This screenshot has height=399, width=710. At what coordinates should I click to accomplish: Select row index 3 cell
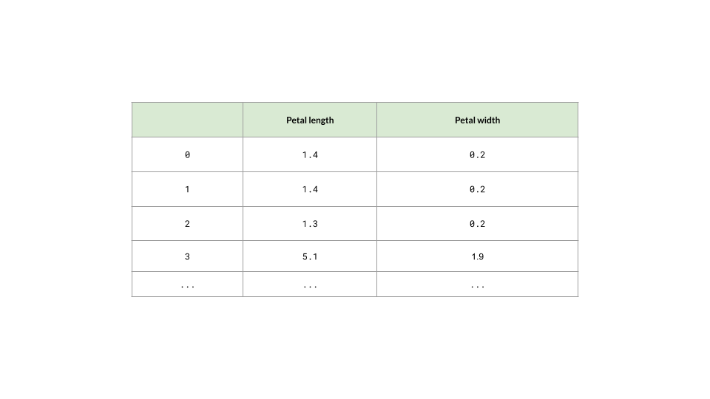click(x=187, y=256)
